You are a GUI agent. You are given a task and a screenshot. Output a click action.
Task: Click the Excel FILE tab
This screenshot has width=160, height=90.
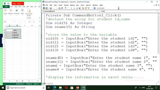6,7
